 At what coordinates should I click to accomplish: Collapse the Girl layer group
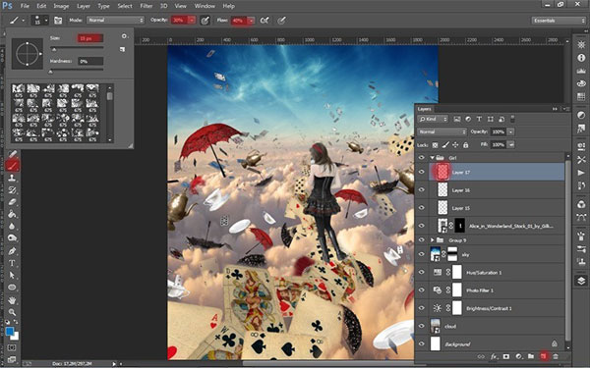click(x=433, y=158)
